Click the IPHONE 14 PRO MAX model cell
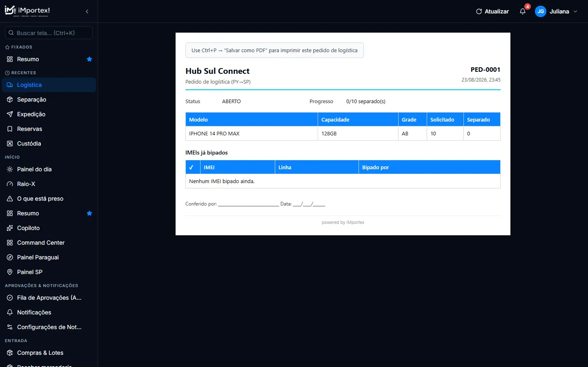 (252, 133)
